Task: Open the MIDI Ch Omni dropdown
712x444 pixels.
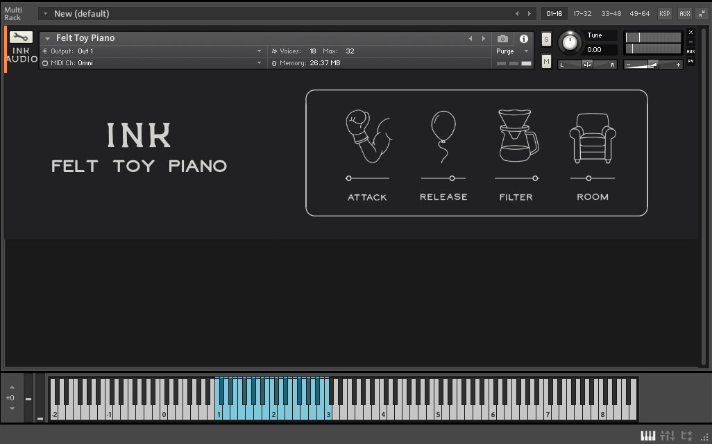Action: point(260,62)
